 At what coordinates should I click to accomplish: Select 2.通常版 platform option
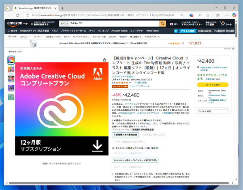click(153, 135)
